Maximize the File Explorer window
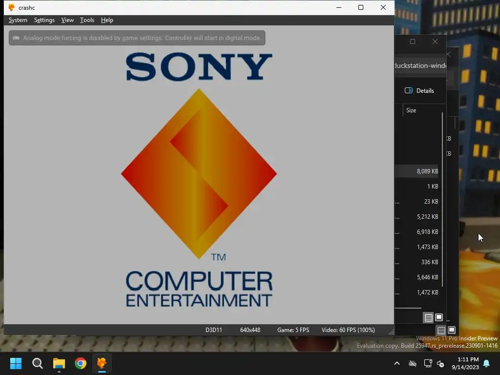This screenshot has width=500, height=375. (x=413, y=42)
